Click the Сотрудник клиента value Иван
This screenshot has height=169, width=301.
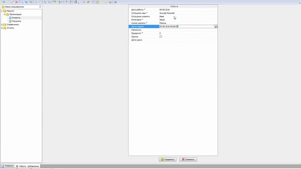click(x=162, y=17)
